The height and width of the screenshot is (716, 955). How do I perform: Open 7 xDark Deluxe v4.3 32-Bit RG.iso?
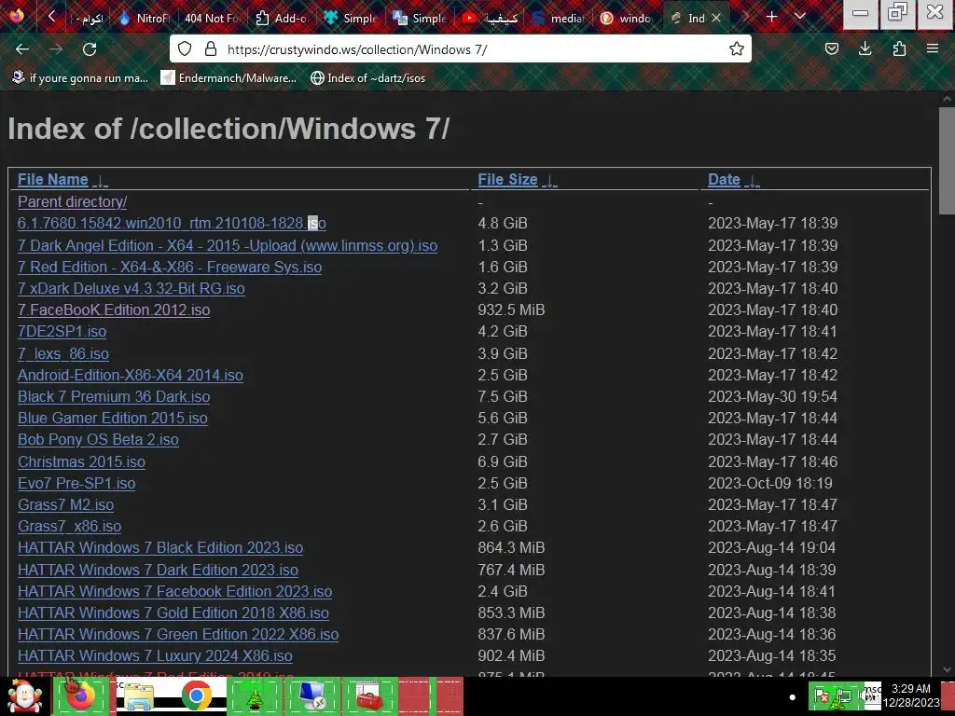[131, 288]
